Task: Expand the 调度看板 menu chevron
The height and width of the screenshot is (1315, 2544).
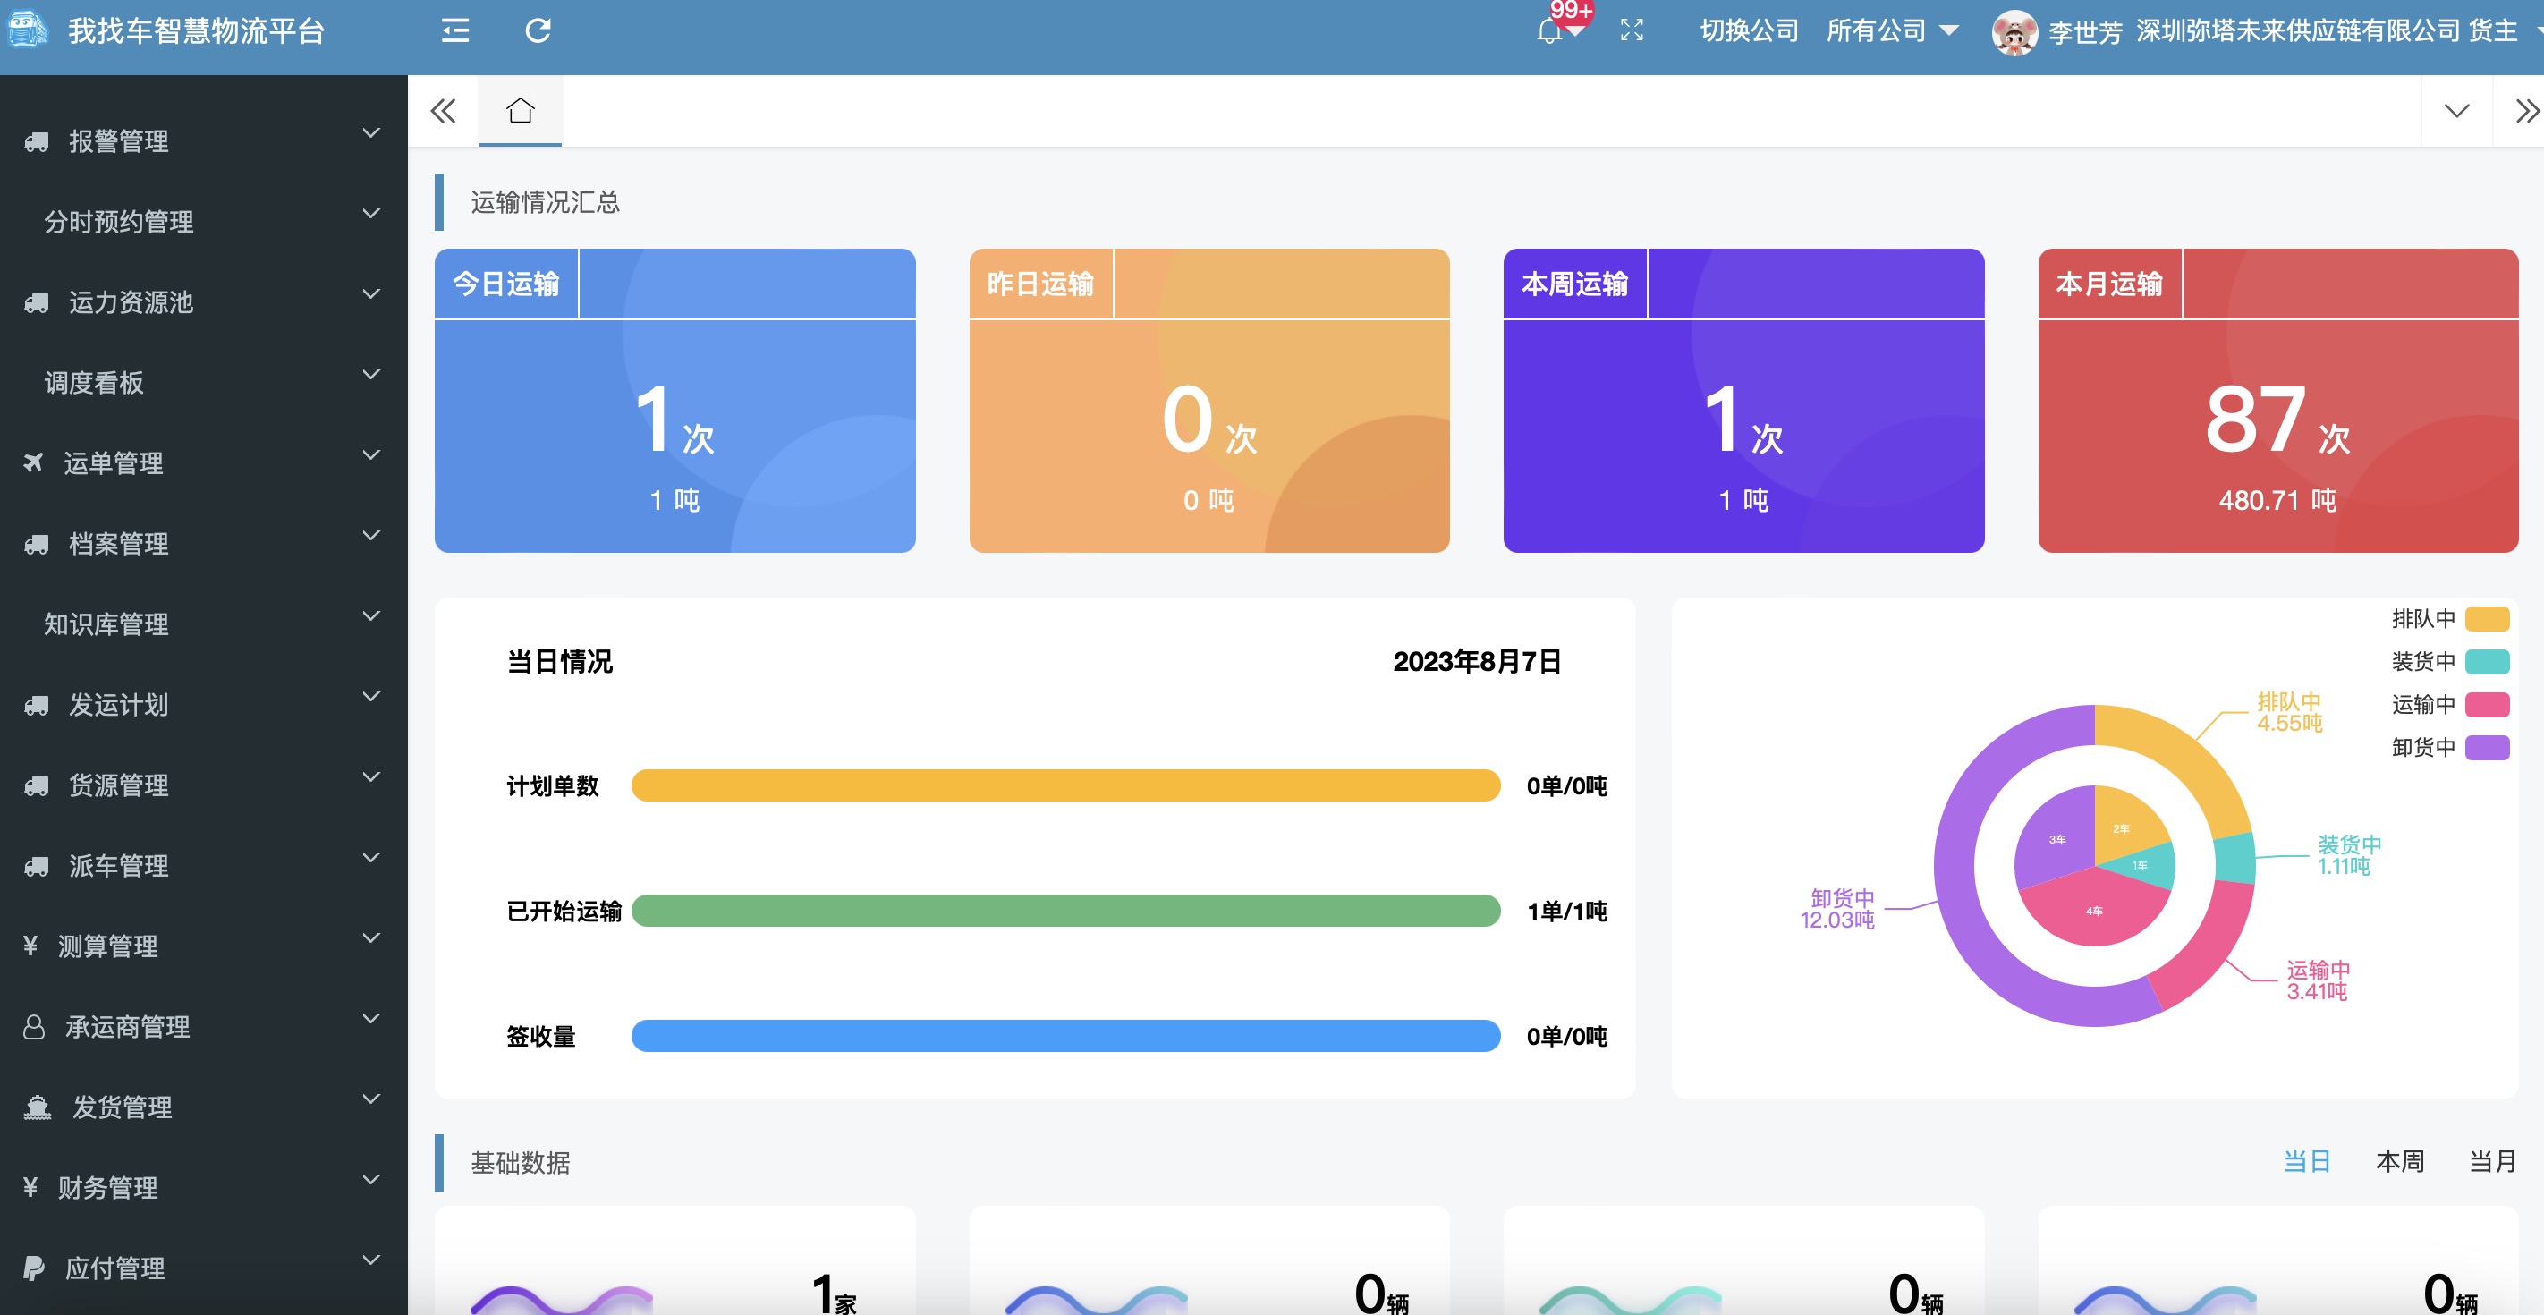Action: click(371, 375)
